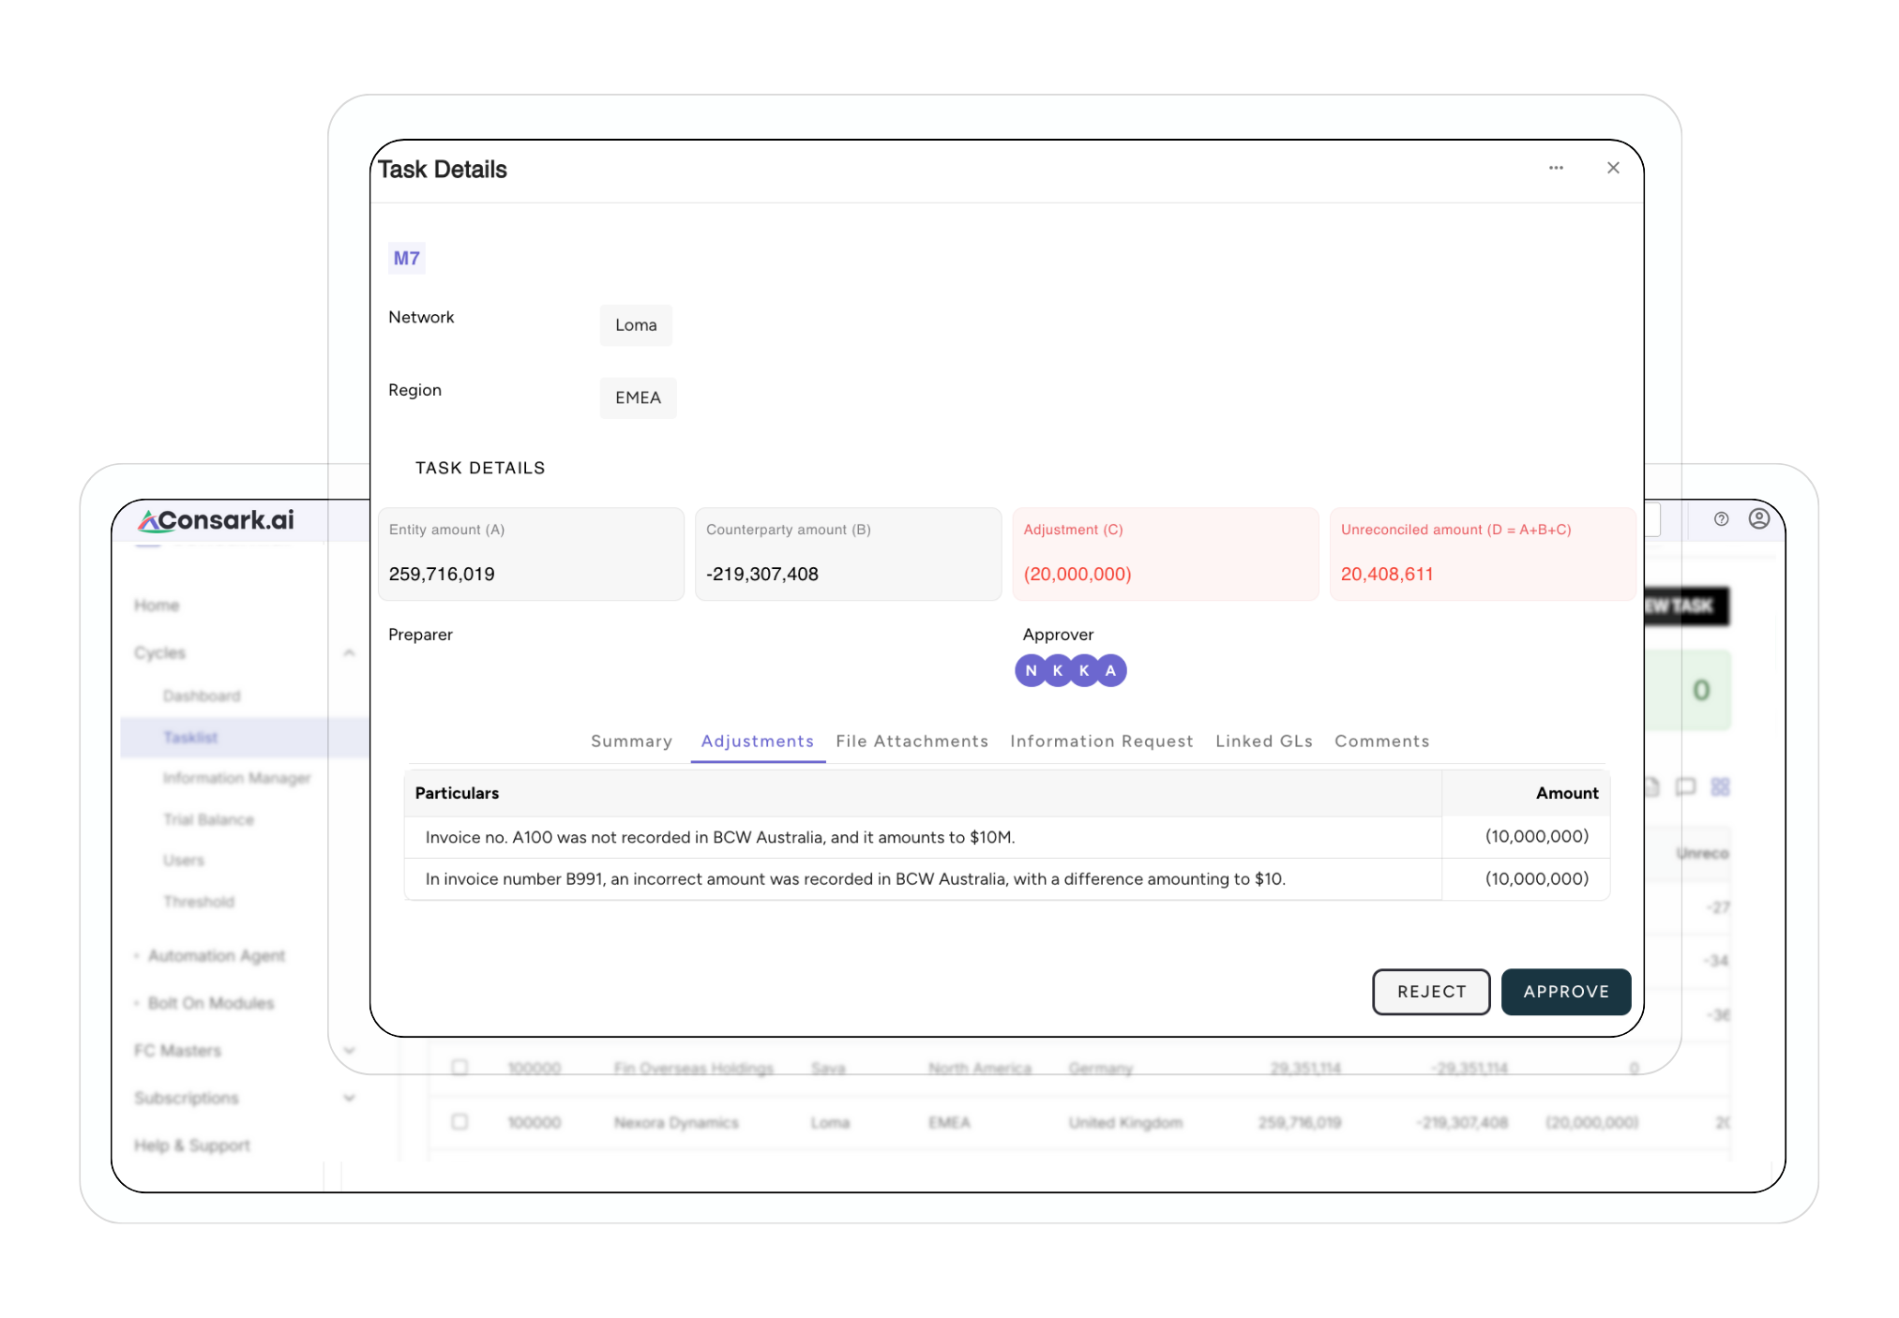Check the Fin Overseas Holdings row checkbox

coord(460,1067)
